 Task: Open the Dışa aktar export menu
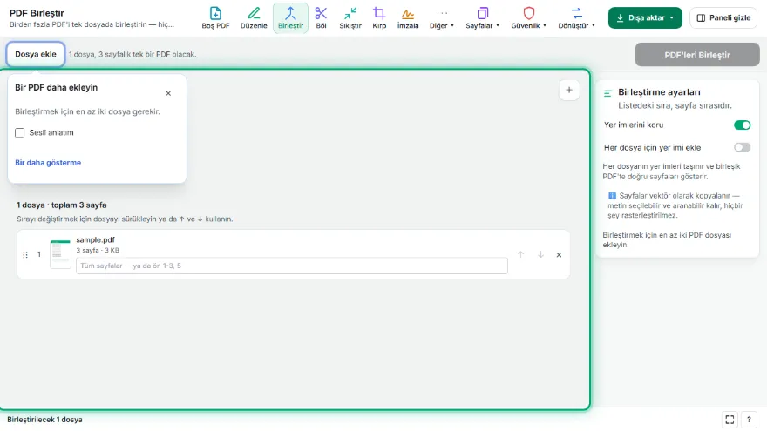click(645, 18)
